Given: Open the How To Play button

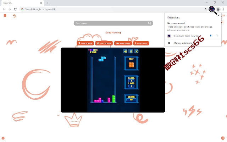Looking at the screenshot, I should [141, 43].
